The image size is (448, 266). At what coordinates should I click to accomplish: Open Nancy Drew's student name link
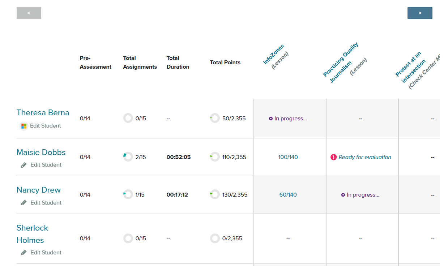coord(38,190)
